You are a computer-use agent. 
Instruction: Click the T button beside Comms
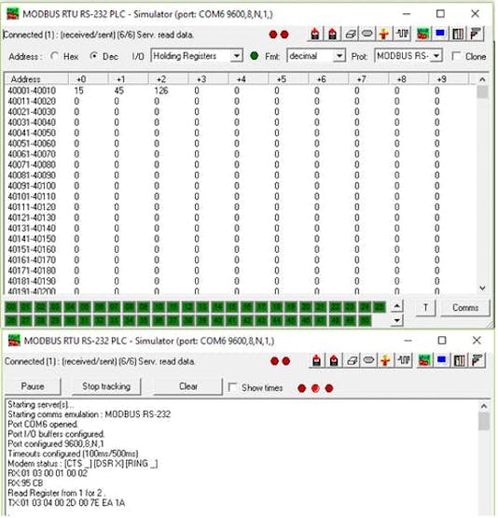[425, 308]
